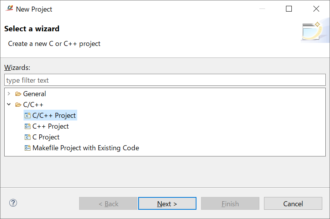The image size is (330, 219).
Task: Maximize the New Project dialog
Action: click(289, 9)
